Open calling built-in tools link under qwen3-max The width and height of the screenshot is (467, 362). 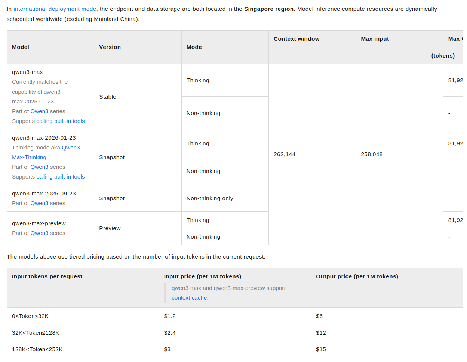click(x=61, y=121)
